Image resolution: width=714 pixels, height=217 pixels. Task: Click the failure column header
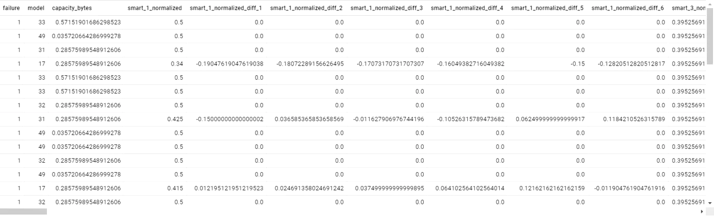click(11, 8)
